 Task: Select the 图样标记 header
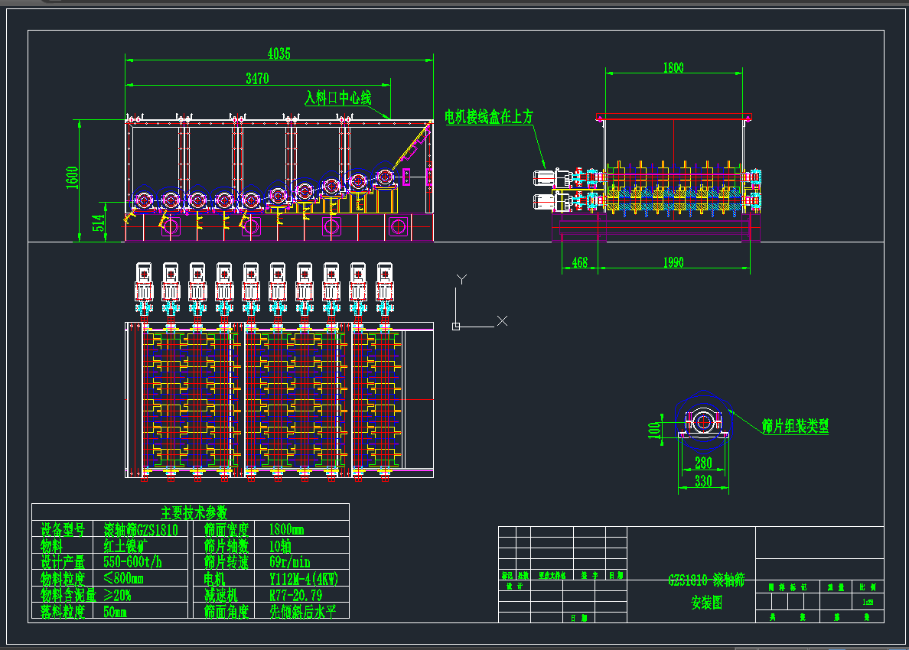(x=788, y=587)
